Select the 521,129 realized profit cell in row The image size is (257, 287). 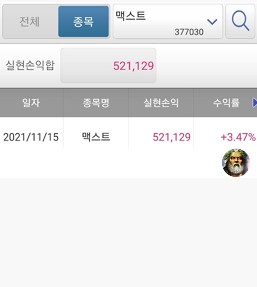coord(172,137)
